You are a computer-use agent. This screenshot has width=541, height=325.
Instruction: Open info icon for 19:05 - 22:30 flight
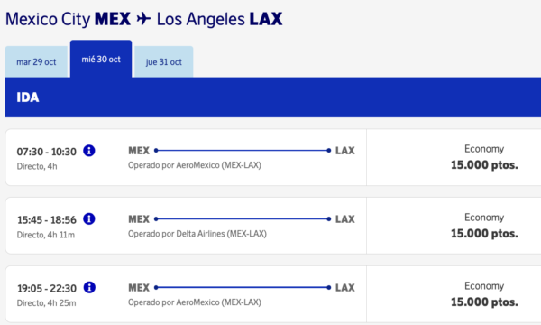[89, 287]
